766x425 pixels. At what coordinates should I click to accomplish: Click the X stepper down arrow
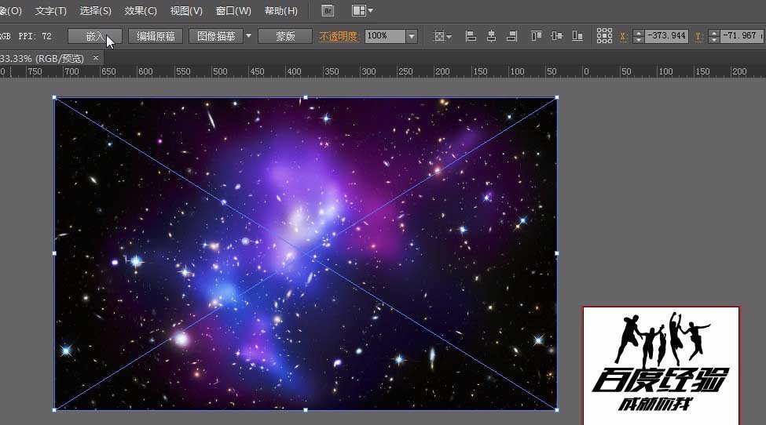pos(639,39)
